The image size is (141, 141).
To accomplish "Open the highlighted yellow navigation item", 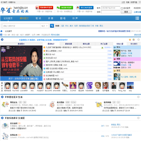I will [x=24, y=18].
